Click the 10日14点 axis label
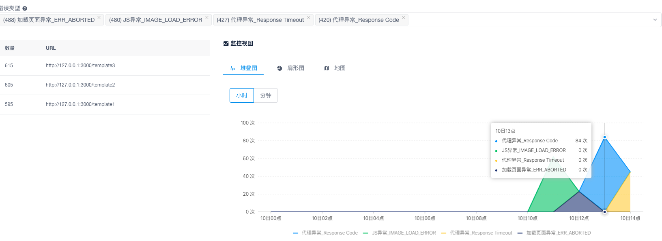The image size is (662, 241). tap(630, 218)
